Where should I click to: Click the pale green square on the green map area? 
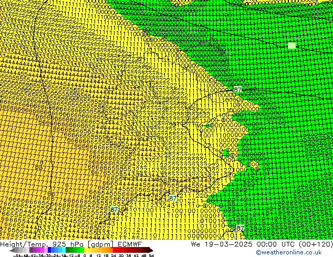point(292,46)
